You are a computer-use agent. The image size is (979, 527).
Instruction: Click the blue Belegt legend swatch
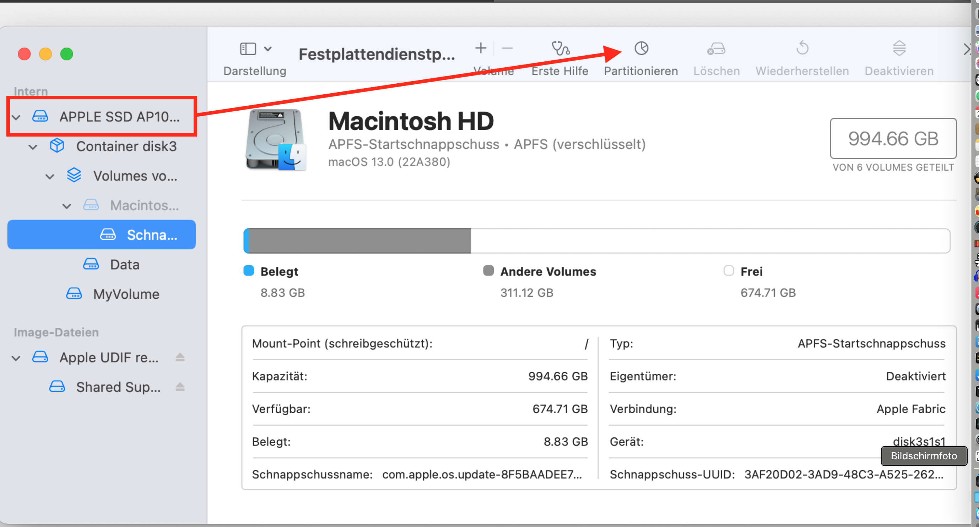coord(249,271)
